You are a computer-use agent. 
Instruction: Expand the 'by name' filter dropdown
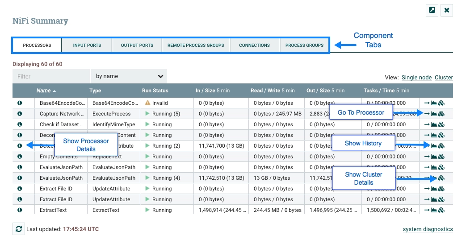click(x=129, y=76)
